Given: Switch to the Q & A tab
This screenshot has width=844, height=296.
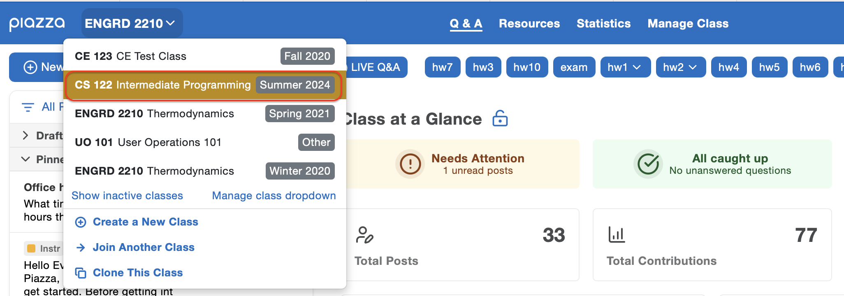Looking at the screenshot, I should [x=466, y=24].
